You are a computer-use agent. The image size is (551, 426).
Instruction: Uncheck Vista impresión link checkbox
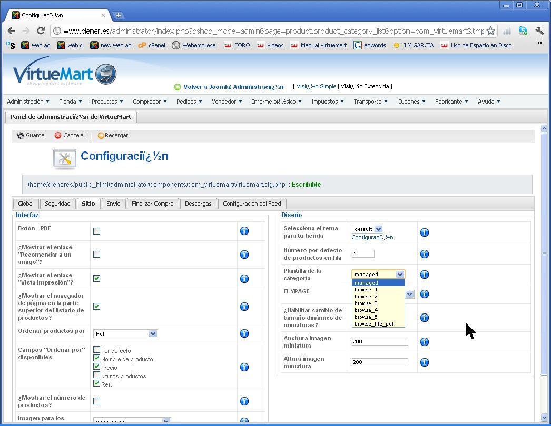tap(96, 278)
